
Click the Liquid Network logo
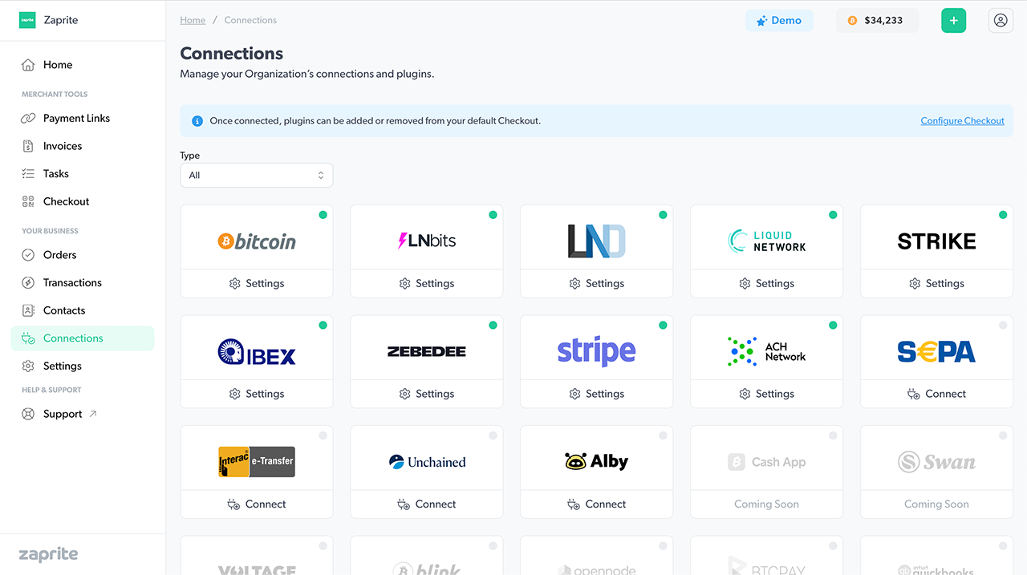click(x=767, y=241)
